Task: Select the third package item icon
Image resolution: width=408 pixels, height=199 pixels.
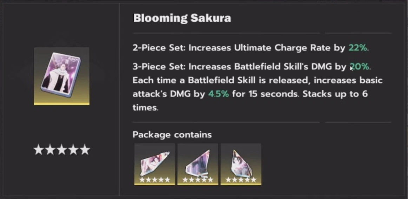Action: click(x=241, y=162)
